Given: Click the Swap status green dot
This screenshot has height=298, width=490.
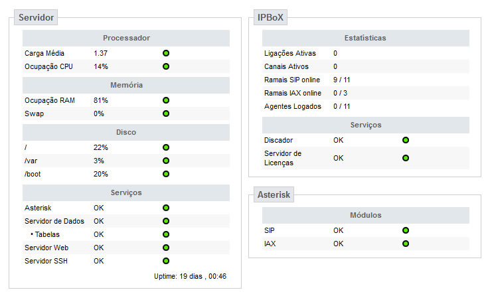Looking at the screenshot, I should pyautogui.click(x=166, y=113).
